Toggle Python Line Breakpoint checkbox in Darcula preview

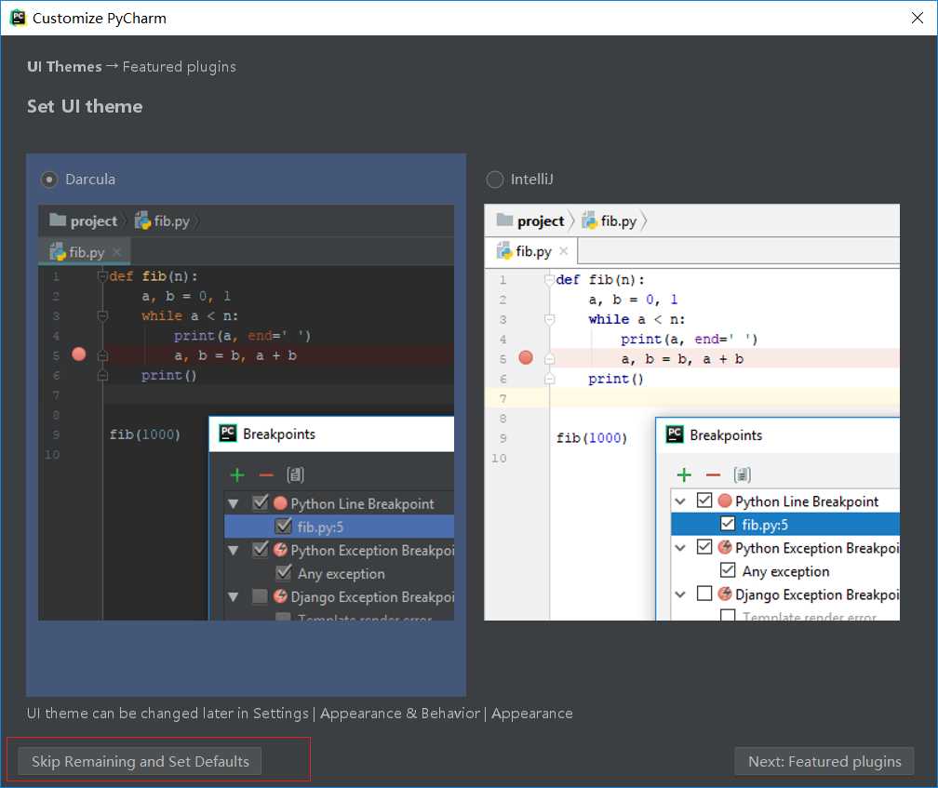[261, 502]
